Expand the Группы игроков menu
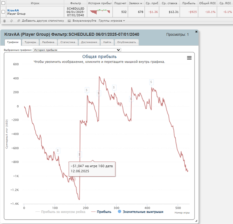Screen dimensions: 233x224 point(112,21)
